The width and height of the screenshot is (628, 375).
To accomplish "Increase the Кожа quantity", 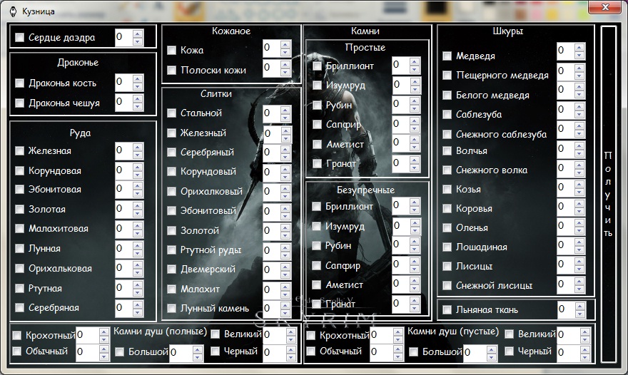I will pos(285,44).
